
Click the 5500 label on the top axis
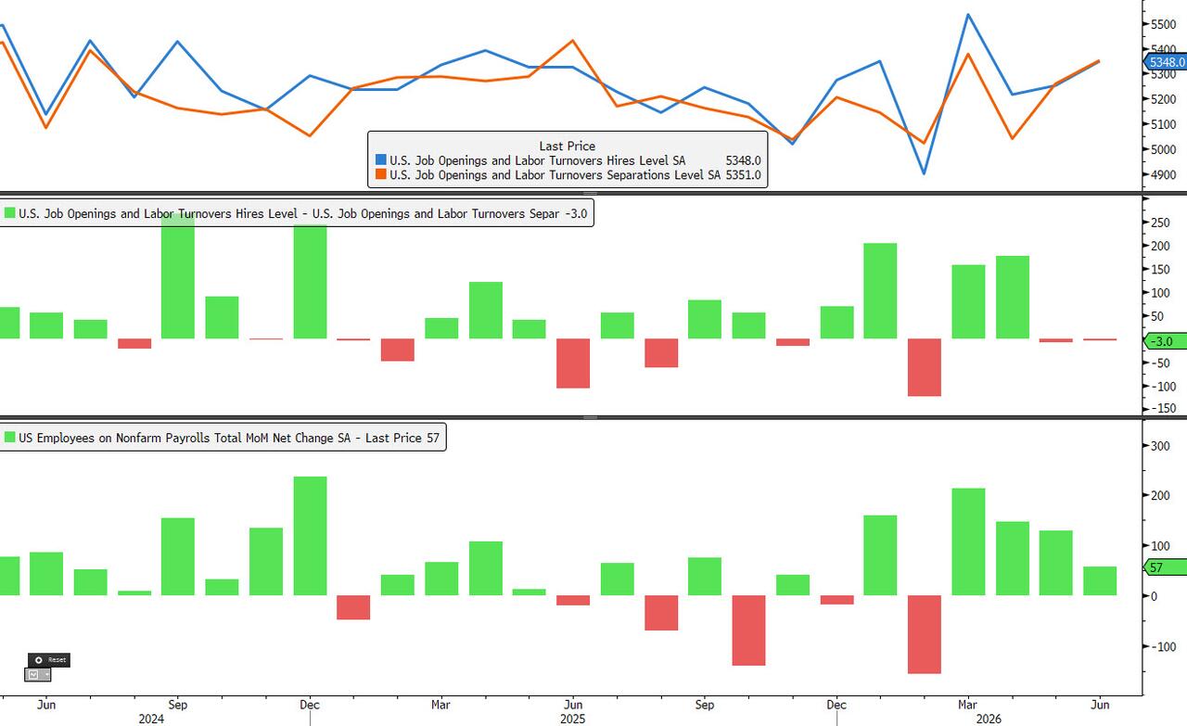(1163, 24)
